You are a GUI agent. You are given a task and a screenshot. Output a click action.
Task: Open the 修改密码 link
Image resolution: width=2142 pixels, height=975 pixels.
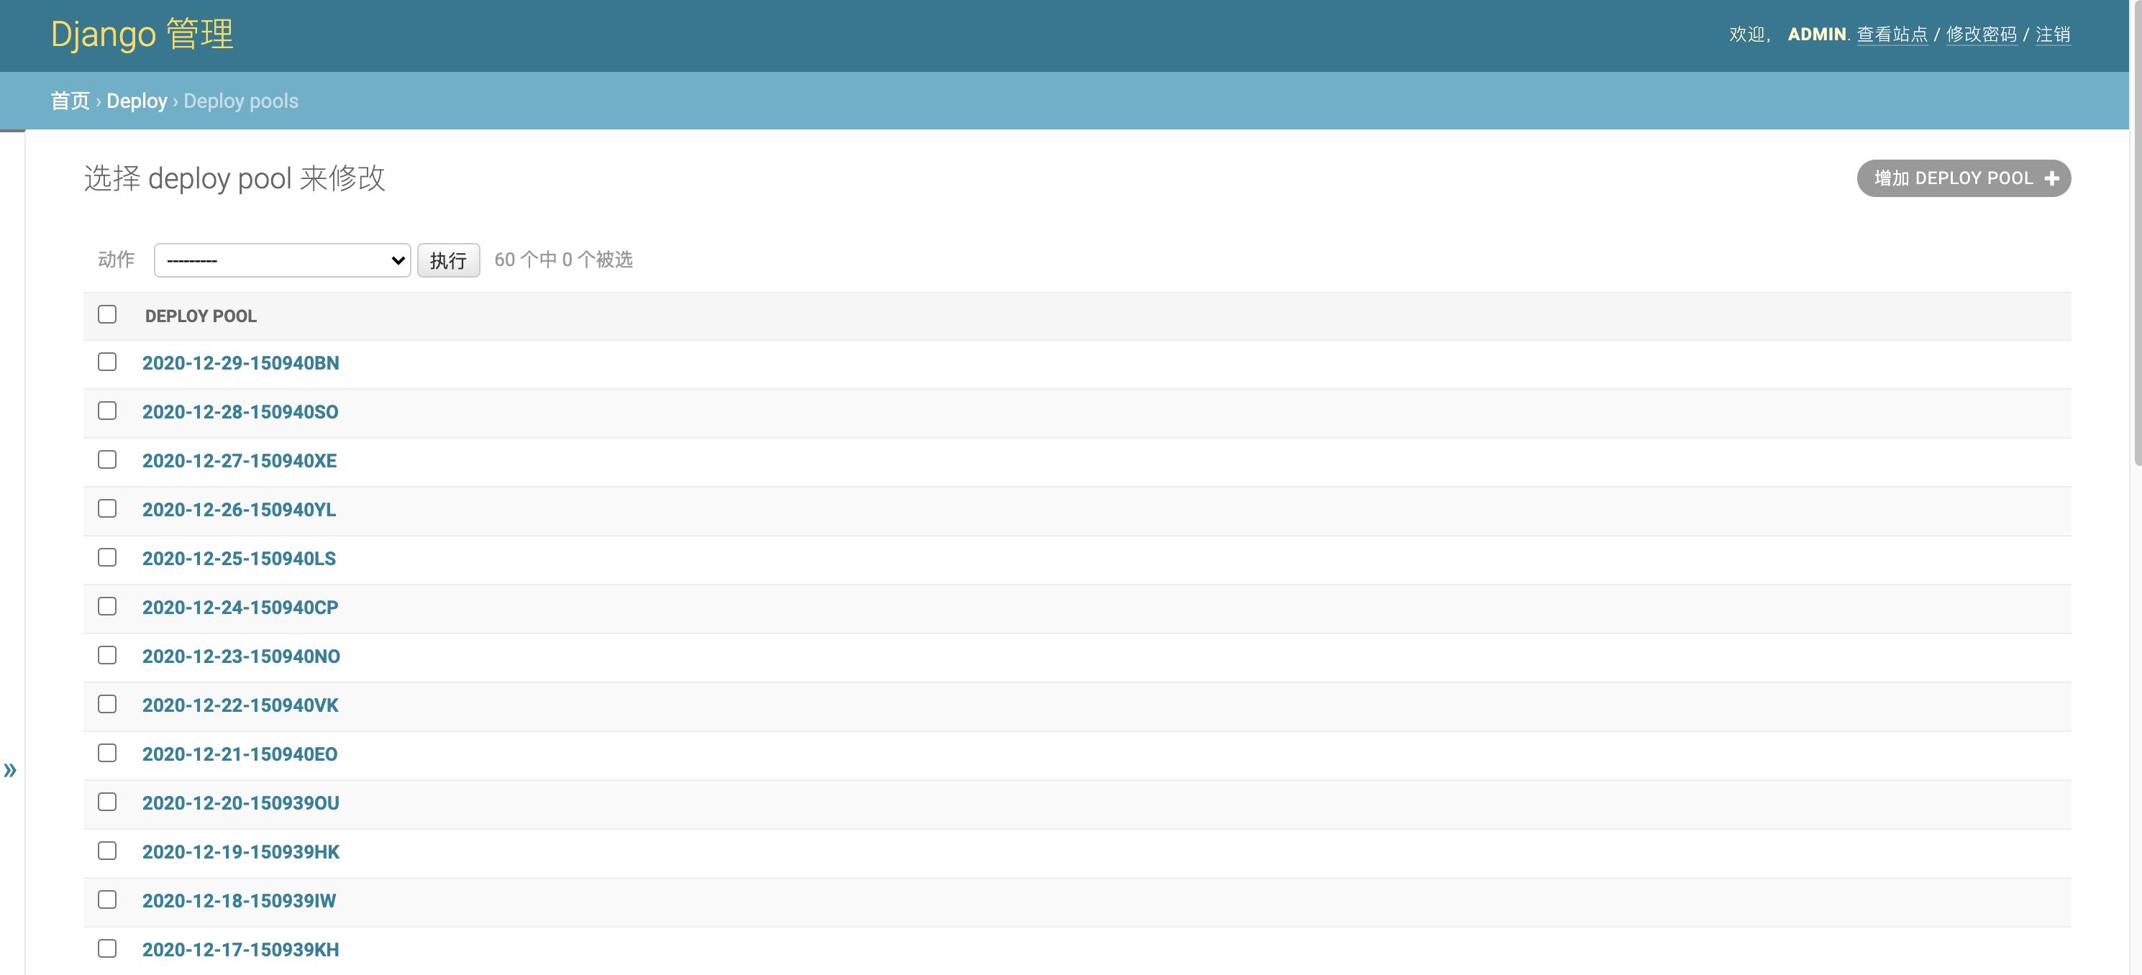1981,34
